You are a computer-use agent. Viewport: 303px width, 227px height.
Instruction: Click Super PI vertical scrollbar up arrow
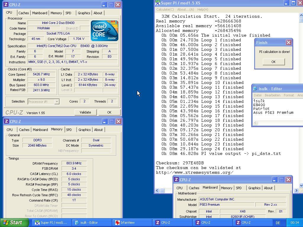pos(301,15)
